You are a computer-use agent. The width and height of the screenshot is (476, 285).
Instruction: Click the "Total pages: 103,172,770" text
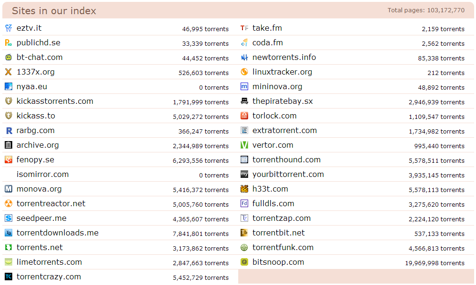[426, 10]
